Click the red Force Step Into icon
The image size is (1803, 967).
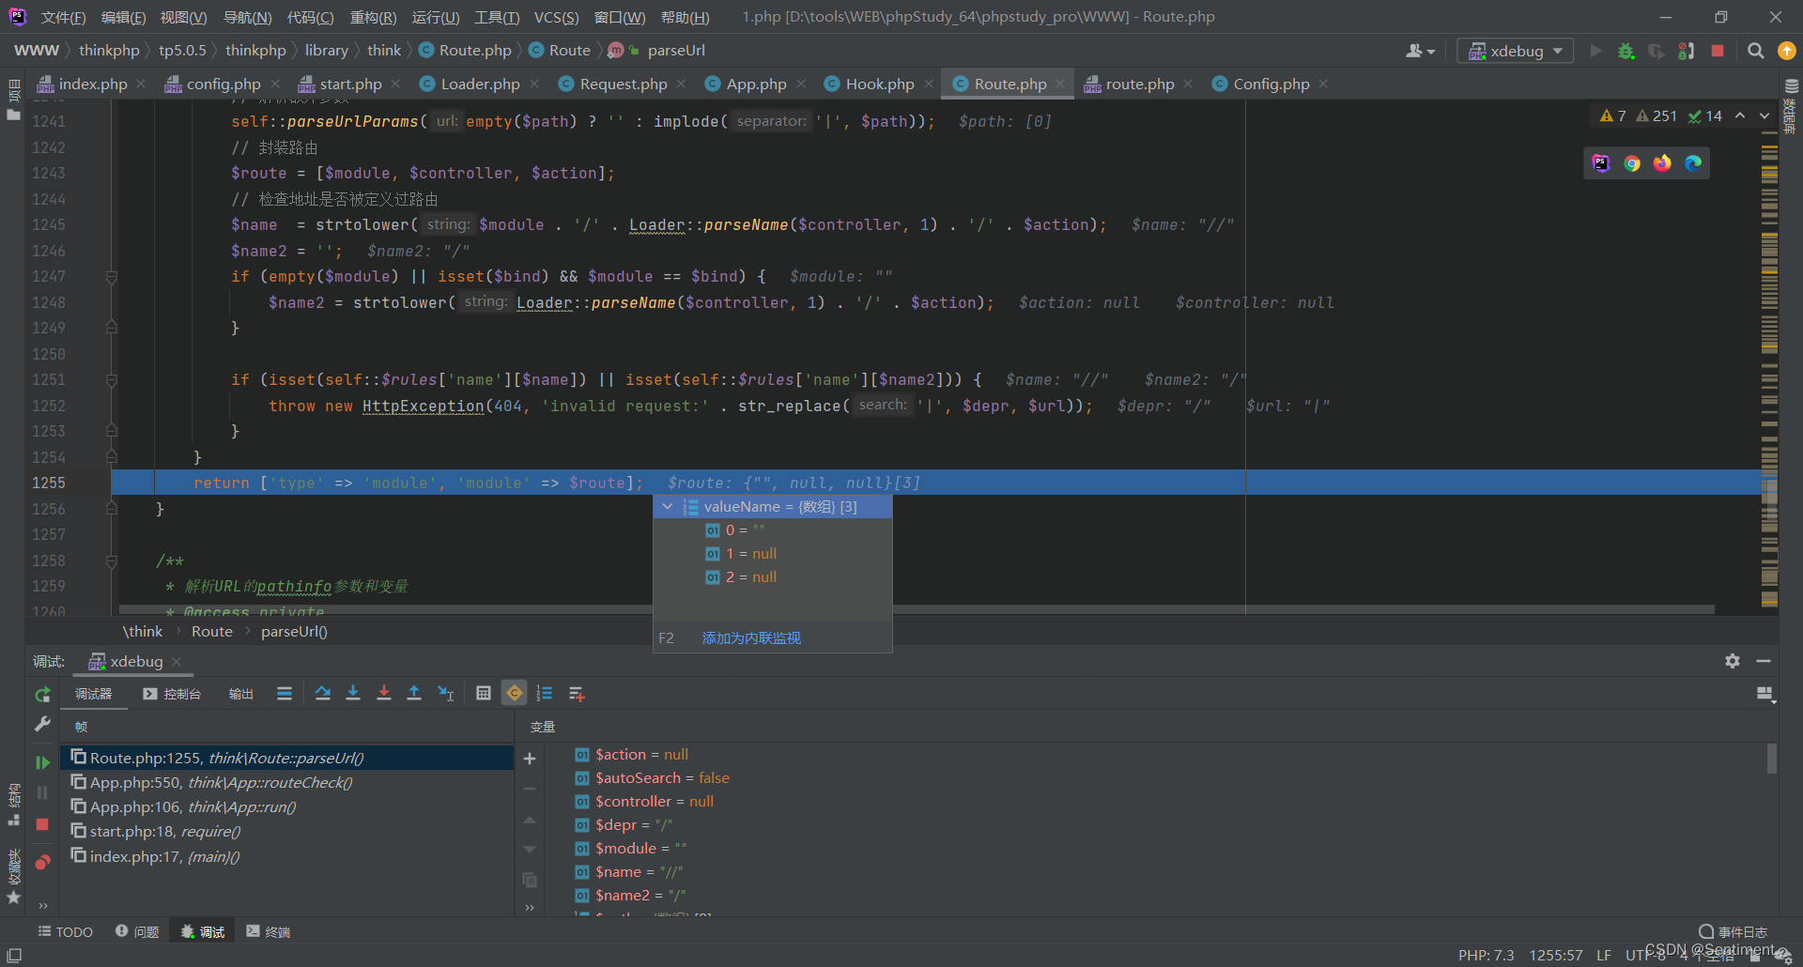point(384,694)
